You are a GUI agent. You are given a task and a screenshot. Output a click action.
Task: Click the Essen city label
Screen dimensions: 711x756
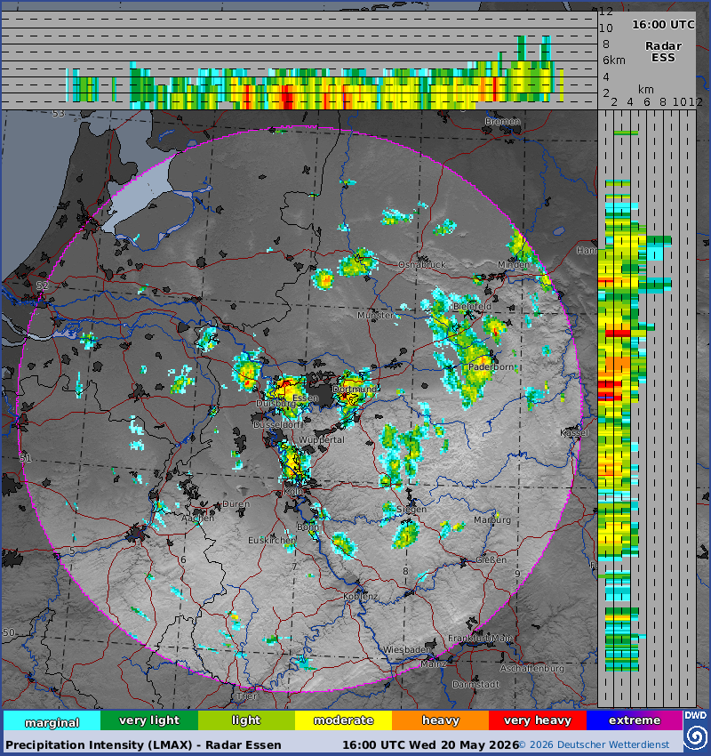coord(306,398)
